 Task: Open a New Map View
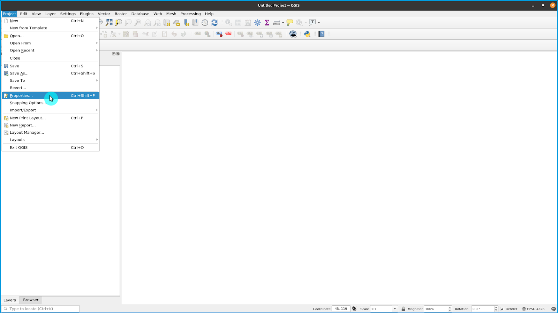coord(167,23)
